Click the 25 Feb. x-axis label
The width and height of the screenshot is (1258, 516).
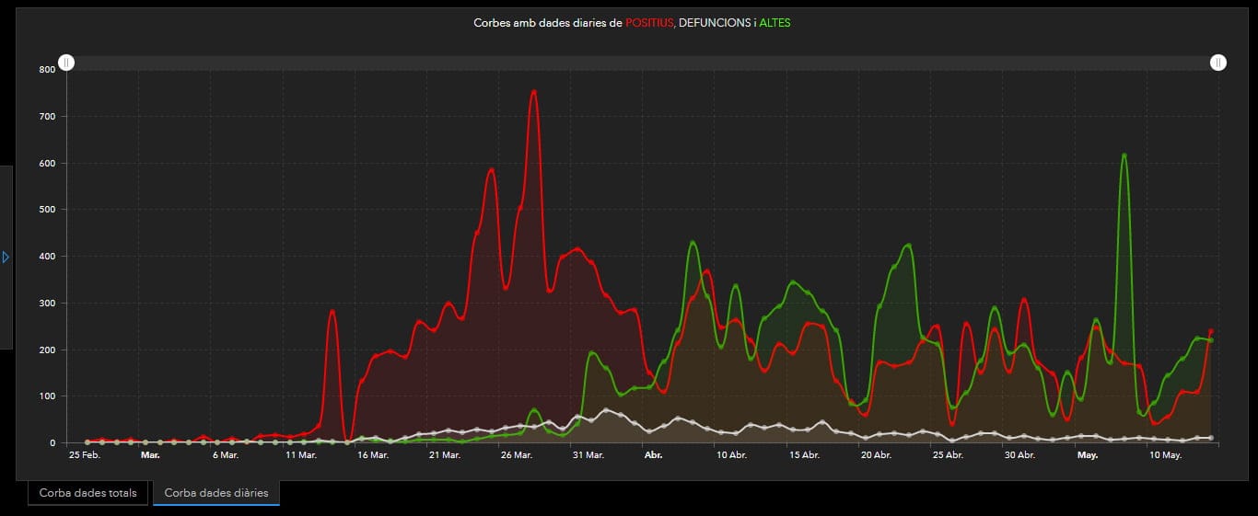point(87,454)
